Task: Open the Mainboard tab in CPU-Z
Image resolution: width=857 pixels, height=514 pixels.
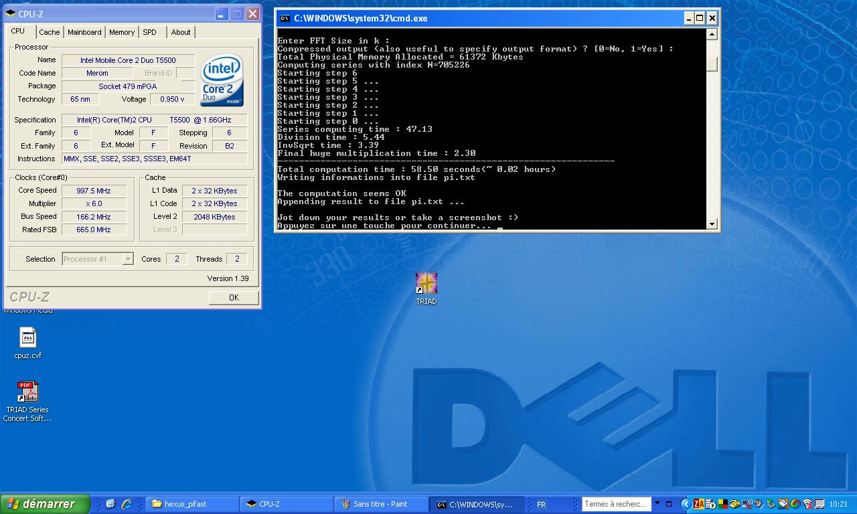Action: 84,32
